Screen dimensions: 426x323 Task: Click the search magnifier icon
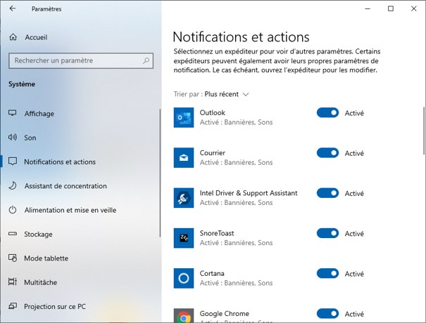pyautogui.click(x=146, y=60)
